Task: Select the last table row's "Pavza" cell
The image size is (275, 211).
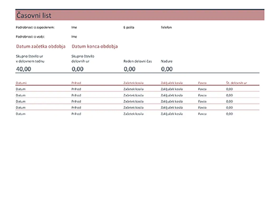Action: pyautogui.click(x=202, y=114)
